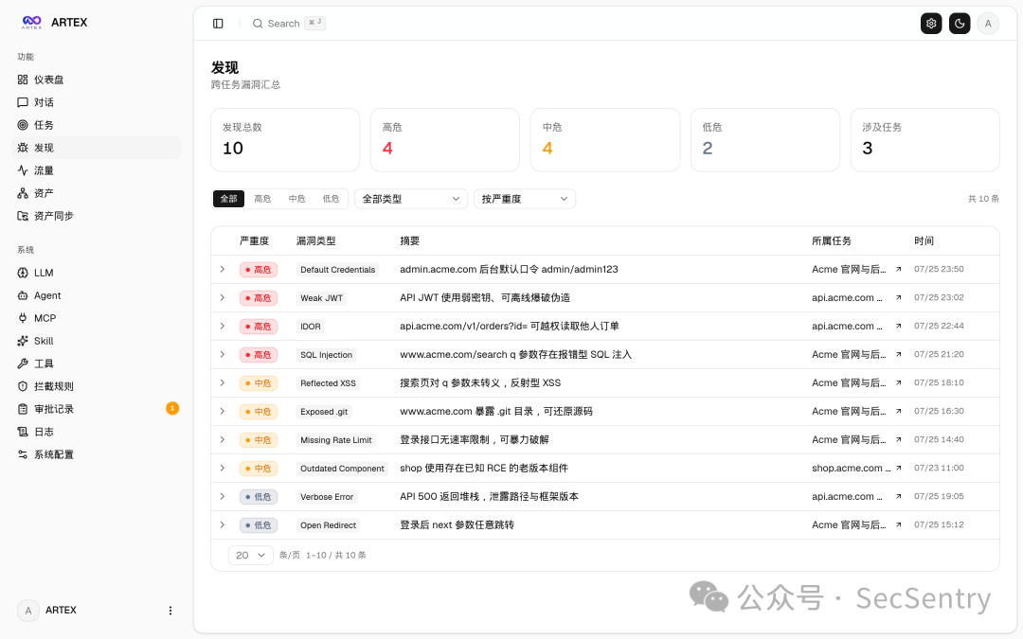Click the timestamp 07/25 18:10

[x=939, y=382]
